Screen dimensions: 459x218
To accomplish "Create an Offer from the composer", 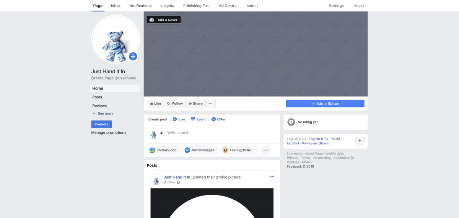I will 218,119.
